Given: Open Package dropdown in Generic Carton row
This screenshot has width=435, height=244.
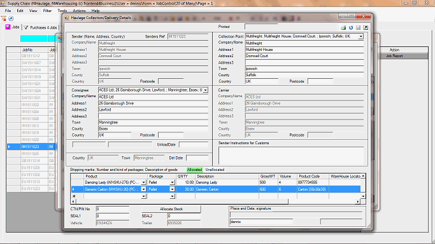Looking at the screenshot, I should 172,189.
